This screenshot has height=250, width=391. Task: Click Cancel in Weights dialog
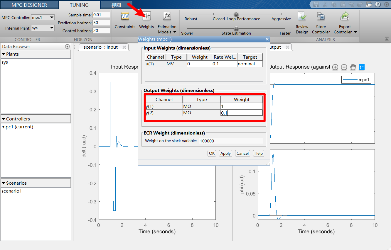click(x=242, y=153)
